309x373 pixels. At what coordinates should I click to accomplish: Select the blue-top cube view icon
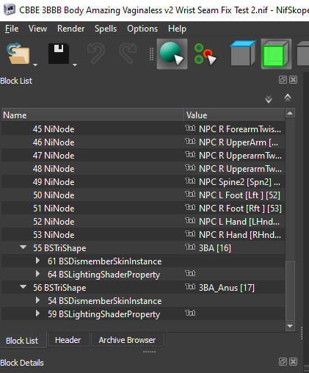[x=242, y=54]
